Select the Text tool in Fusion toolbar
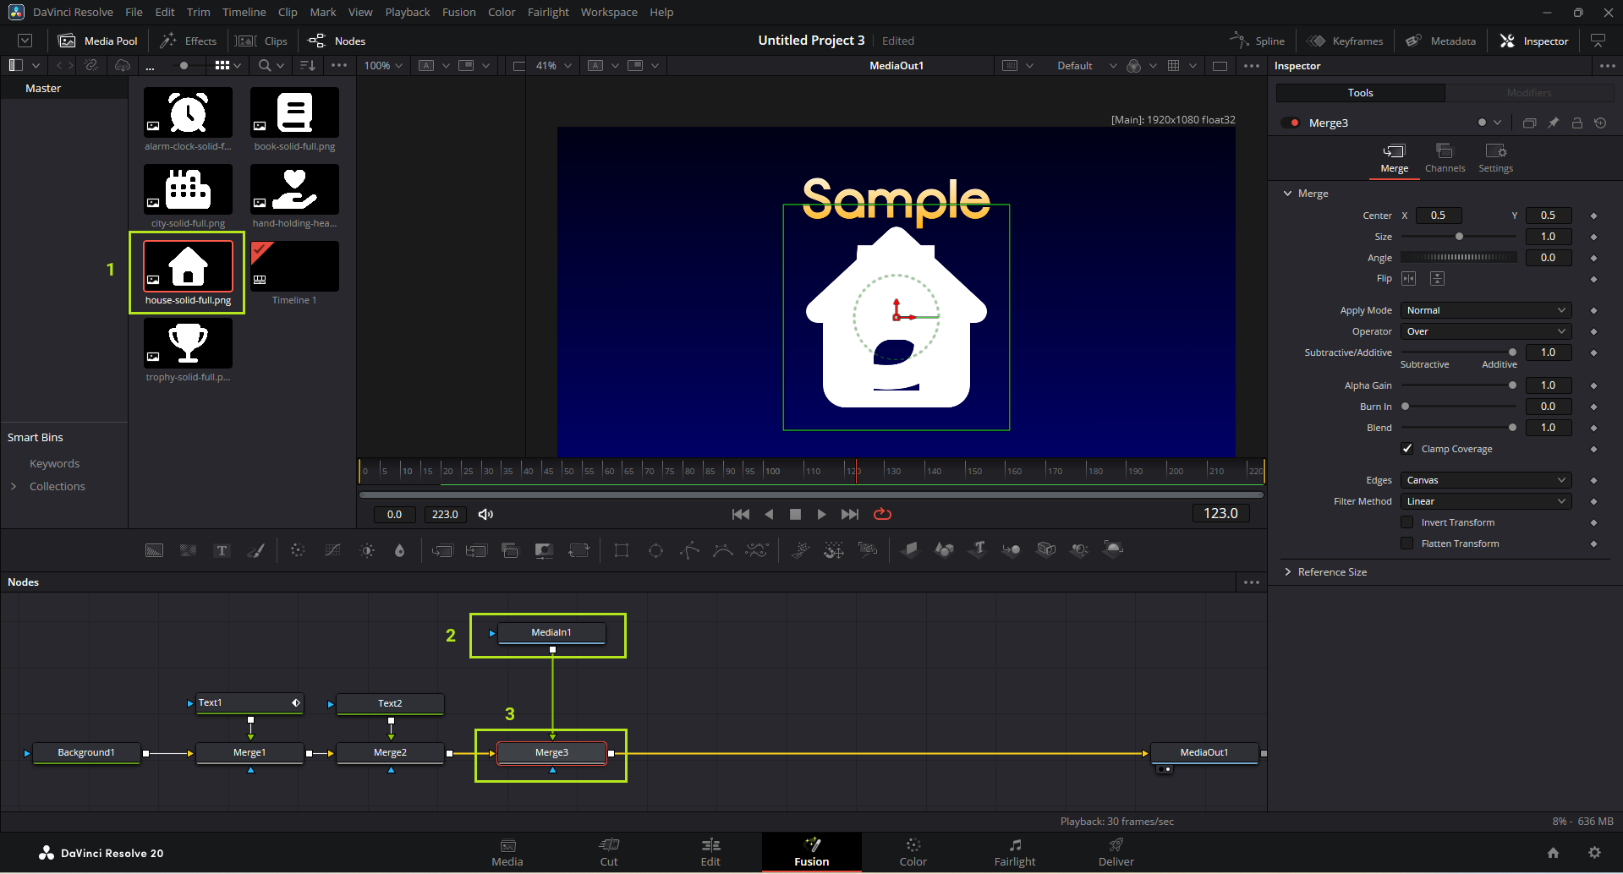1623x874 pixels. [222, 550]
